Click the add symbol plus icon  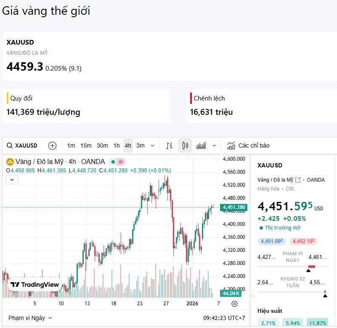tap(52, 145)
